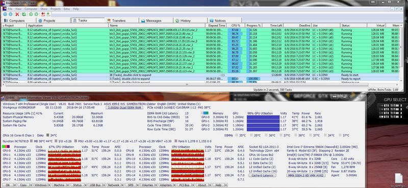Click the 60.10 CPU % bar cell
The width and height of the screenshot is (408, 188).
[235, 79]
